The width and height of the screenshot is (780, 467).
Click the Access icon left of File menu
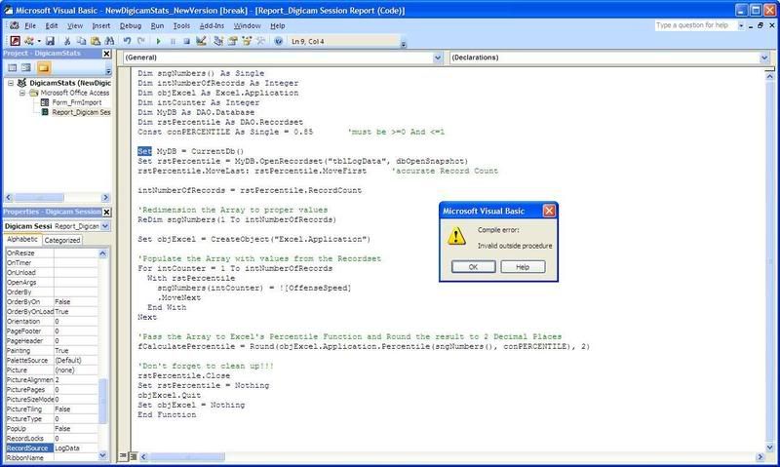tap(14, 25)
